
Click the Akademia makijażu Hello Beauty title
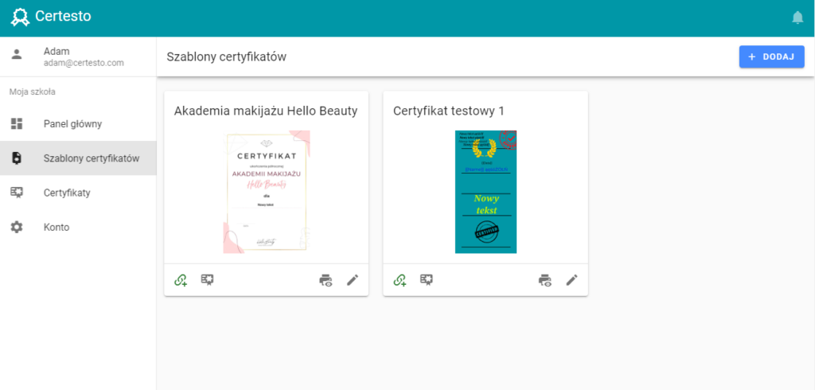pyautogui.click(x=266, y=111)
